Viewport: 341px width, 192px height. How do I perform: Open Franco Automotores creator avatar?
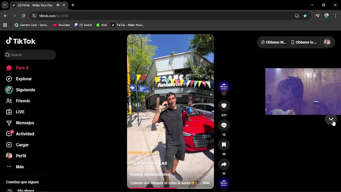[224, 86]
